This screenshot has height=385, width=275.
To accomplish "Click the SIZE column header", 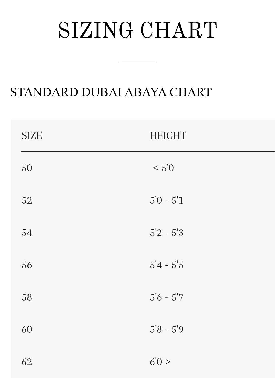I will pos(32,136).
